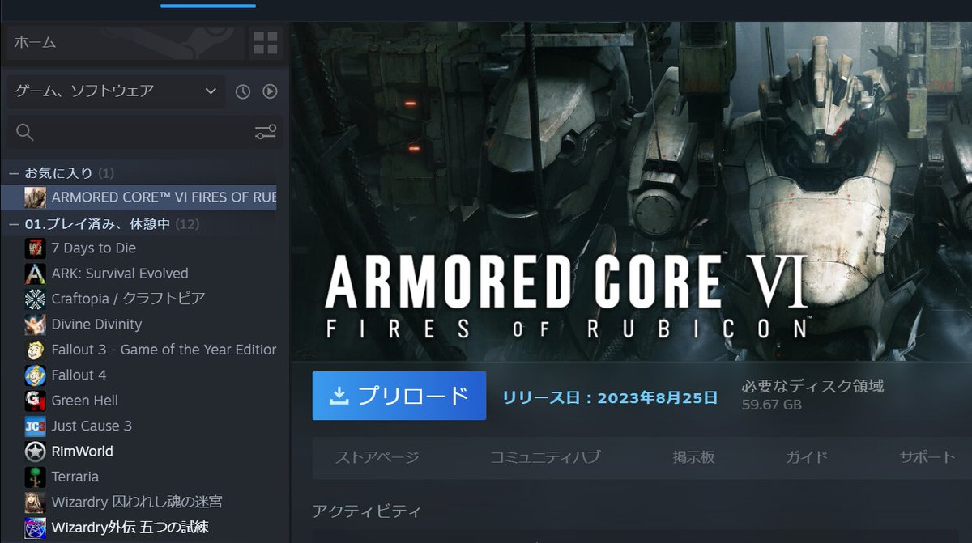Toggle ready-to-play filter icon
Viewport: 972px width, 543px height.
270,91
